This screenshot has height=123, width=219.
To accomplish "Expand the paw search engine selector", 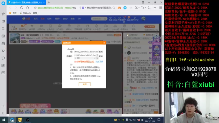I will click(x=83, y=8).
